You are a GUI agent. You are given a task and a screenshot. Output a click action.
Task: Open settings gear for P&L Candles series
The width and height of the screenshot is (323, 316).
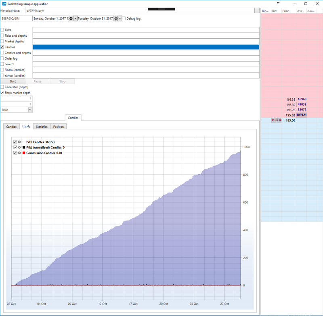pos(19,142)
